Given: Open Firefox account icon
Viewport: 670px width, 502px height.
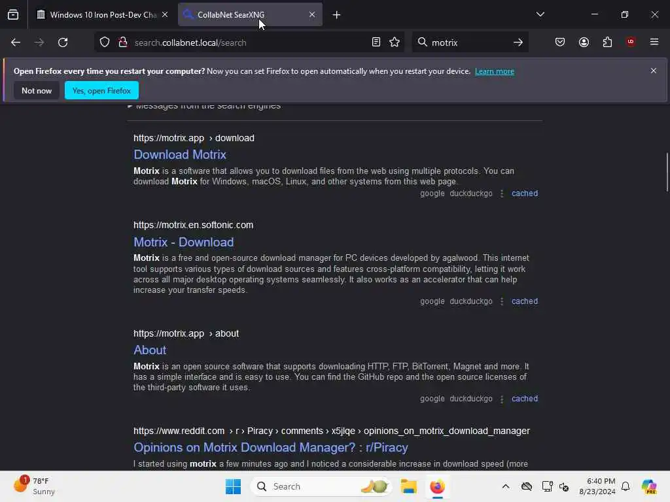Looking at the screenshot, I should pos(584,42).
